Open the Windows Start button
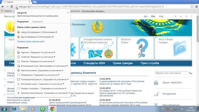 (x=4, y=109)
